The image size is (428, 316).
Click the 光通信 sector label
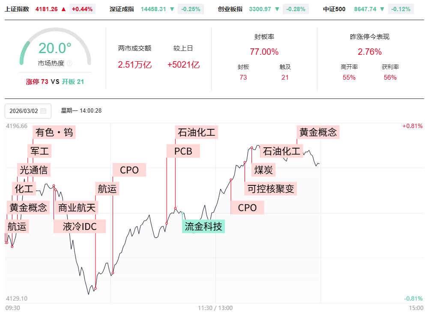tap(34, 170)
